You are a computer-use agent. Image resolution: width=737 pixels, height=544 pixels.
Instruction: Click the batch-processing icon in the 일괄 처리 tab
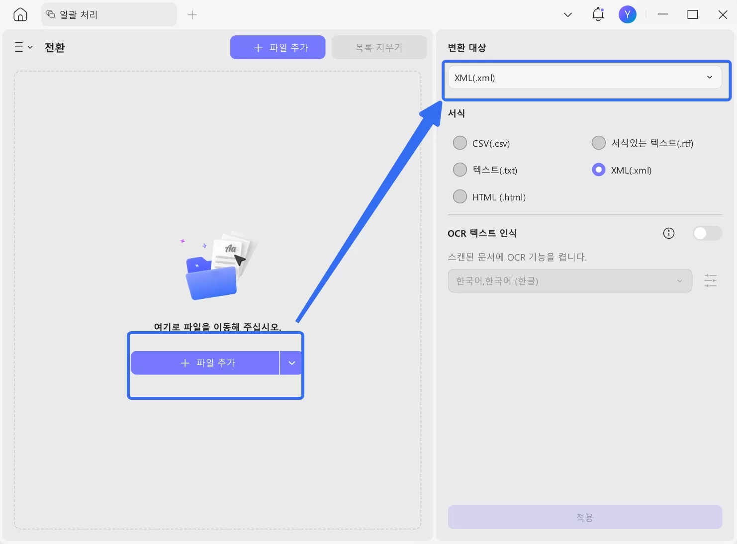click(x=50, y=14)
